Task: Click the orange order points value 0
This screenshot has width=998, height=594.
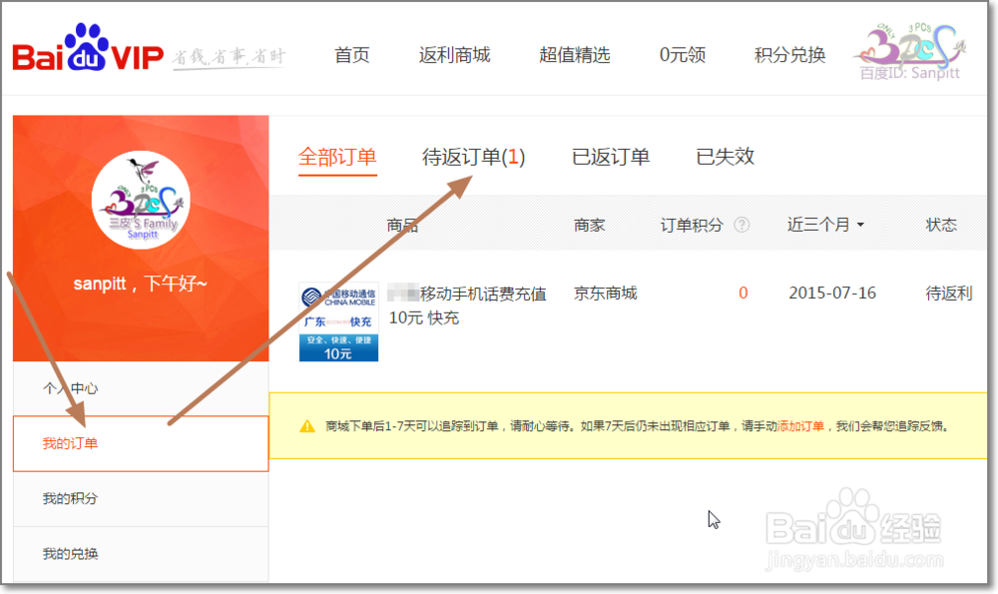Action: (743, 293)
